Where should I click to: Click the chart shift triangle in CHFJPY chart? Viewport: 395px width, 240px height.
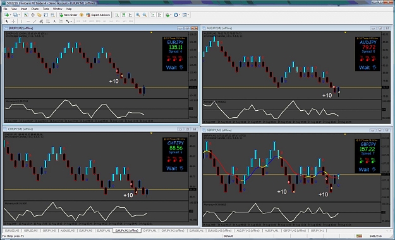coord(152,133)
